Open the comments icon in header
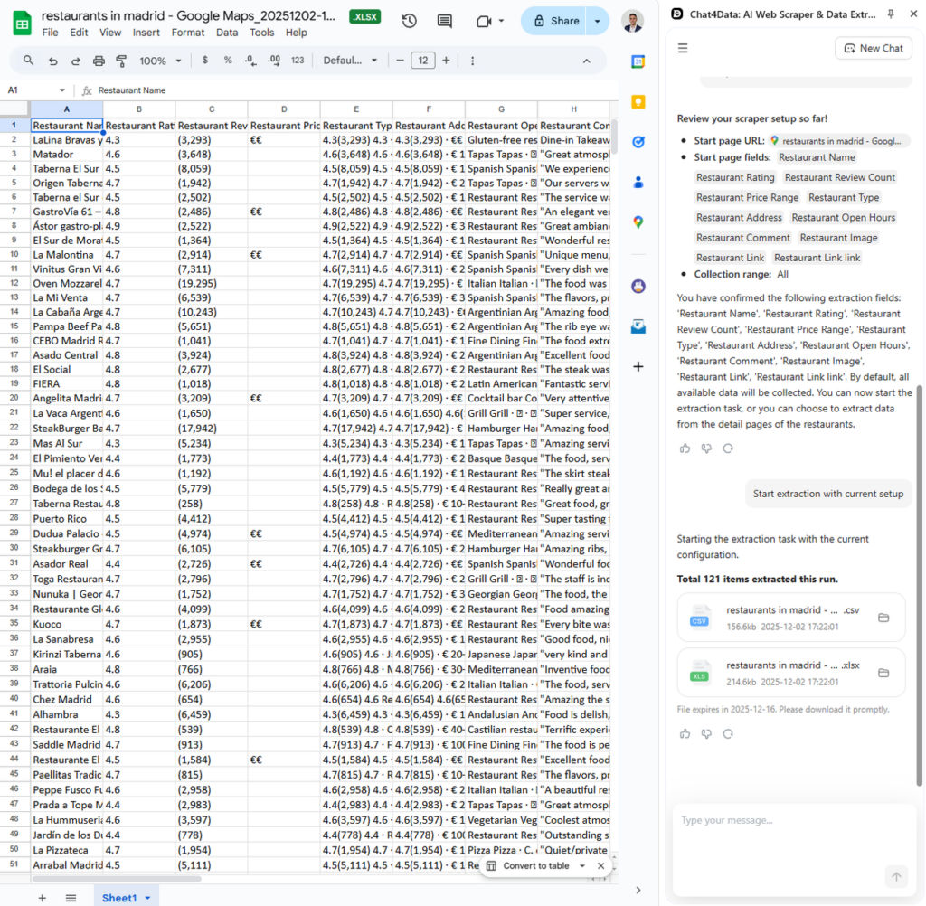The height and width of the screenshot is (906, 926). pos(444,21)
